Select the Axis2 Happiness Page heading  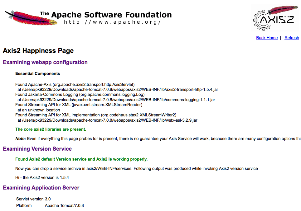pos(38,50)
